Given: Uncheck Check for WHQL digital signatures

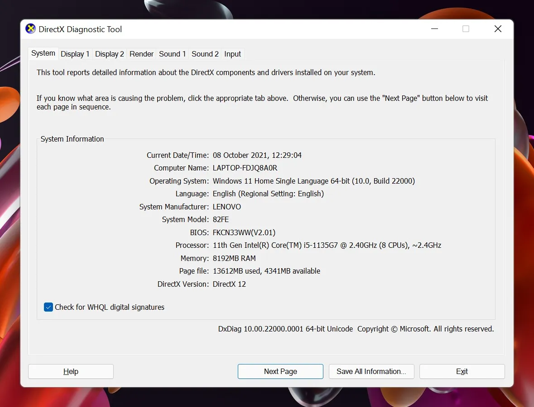Looking at the screenshot, I should [x=48, y=307].
